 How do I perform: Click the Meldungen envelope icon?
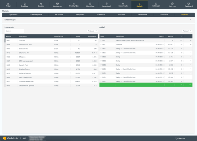point(156,4)
